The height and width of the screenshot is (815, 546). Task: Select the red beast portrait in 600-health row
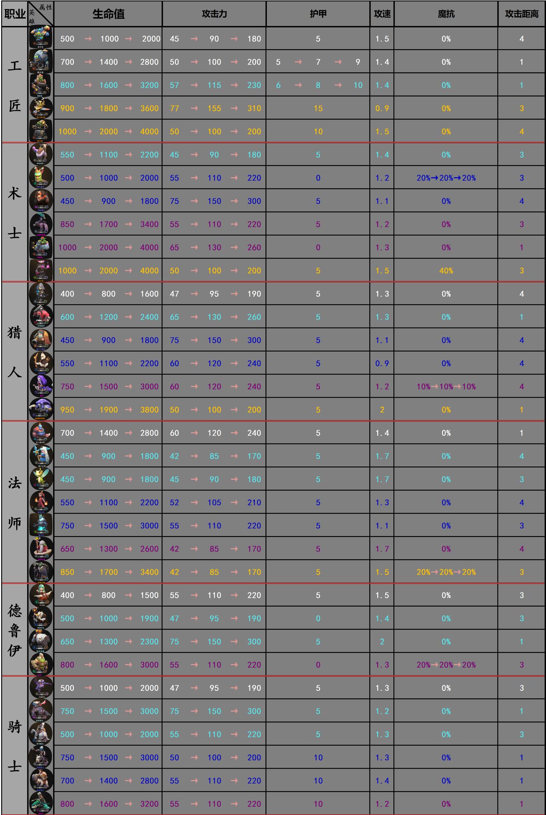(x=41, y=316)
